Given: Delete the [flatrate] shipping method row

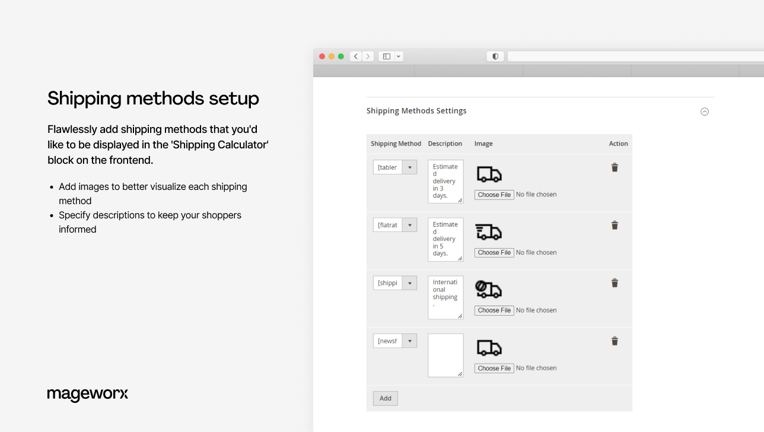Looking at the screenshot, I should pyautogui.click(x=615, y=225).
